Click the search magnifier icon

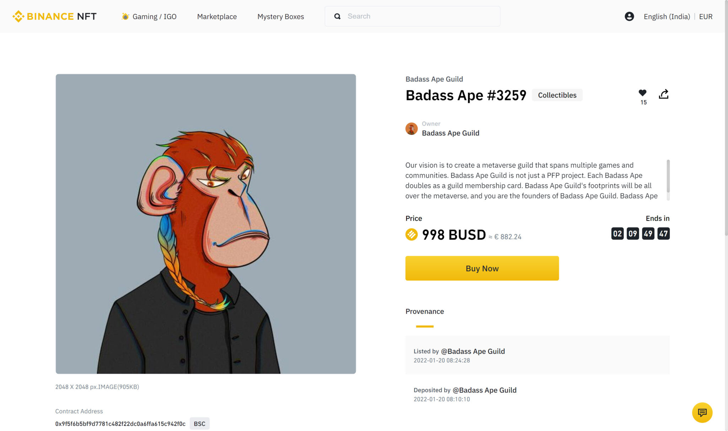click(x=337, y=16)
